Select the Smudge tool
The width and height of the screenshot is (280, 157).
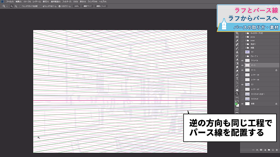tap(237, 67)
